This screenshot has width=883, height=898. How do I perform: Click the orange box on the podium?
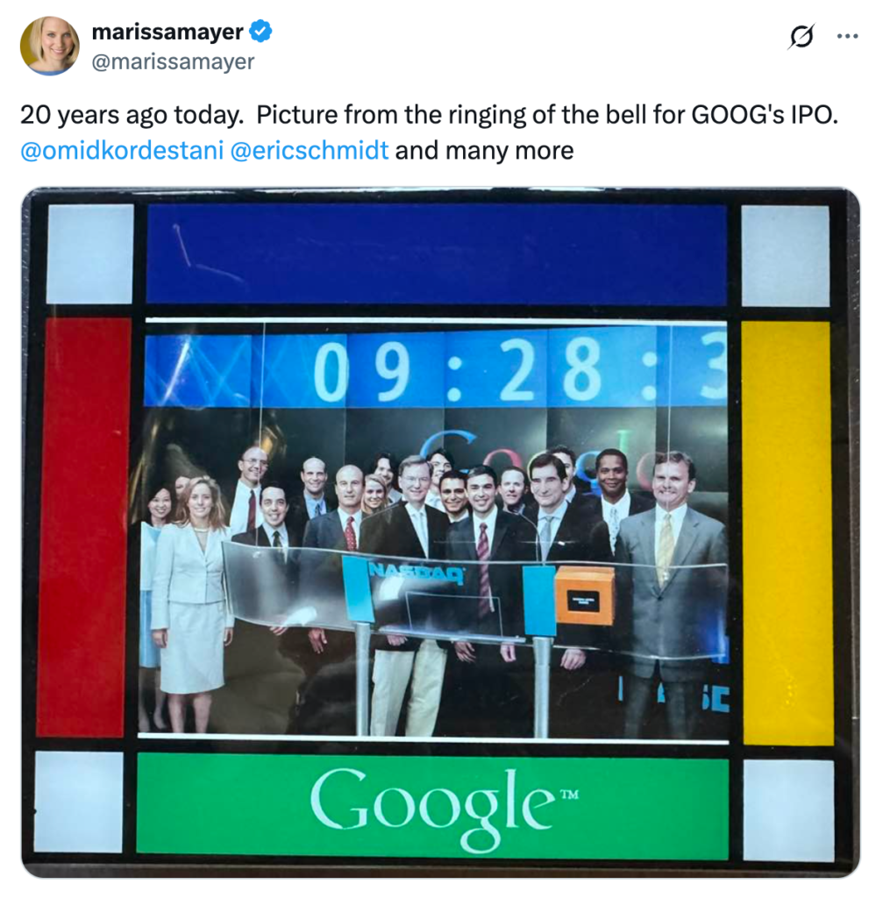(x=584, y=595)
